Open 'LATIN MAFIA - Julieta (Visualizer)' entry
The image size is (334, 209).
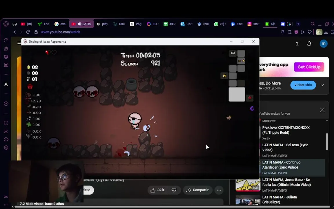[x=279, y=200]
